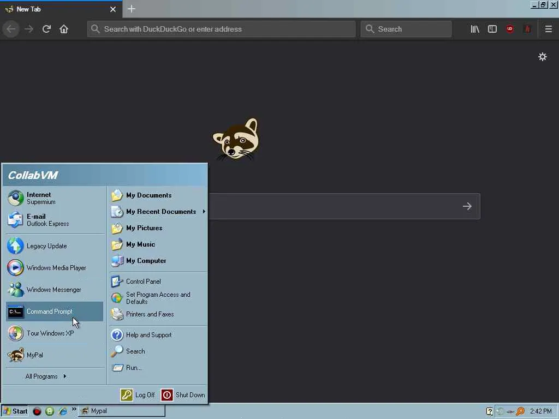Image resolution: width=559 pixels, height=419 pixels.
Task: Open the browser hamburger menu
Action: pos(548,29)
